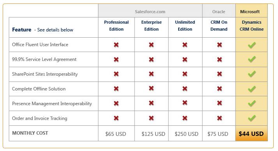Click red X for SharePoint Sites under Enterprise Edition
Image resolution: width=278 pixels, height=151 pixels.
(x=151, y=74)
